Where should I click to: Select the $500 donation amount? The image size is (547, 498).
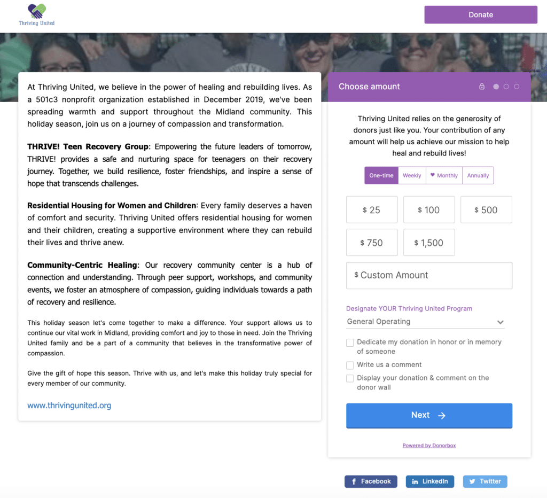tap(486, 209)
